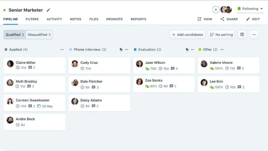Open the Activity tab

pyautogui.click(x=54, y=19)
